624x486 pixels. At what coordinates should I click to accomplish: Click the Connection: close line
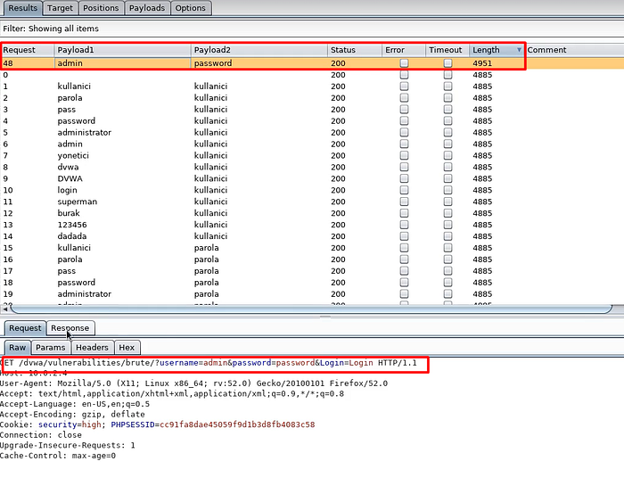41,435
